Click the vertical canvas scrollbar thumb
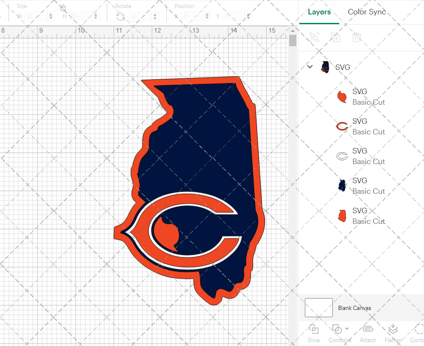The height and width of the screenshot is (346, 424). click(x=293, y=41)
